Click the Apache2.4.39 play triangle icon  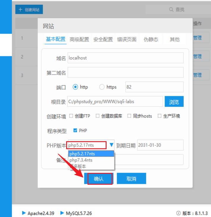coord(24,213)
